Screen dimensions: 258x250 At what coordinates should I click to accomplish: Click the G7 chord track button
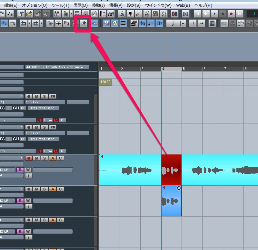[x=159, y=23]
